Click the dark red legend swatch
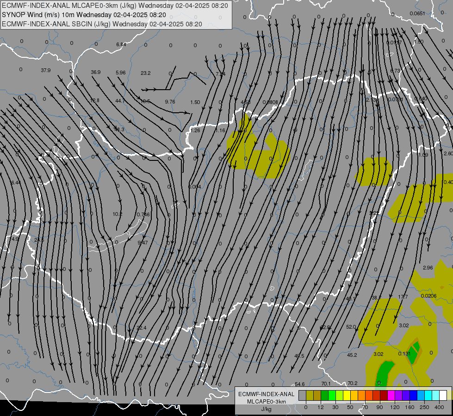This screenshot has height=416, width=453. point(384,395)
